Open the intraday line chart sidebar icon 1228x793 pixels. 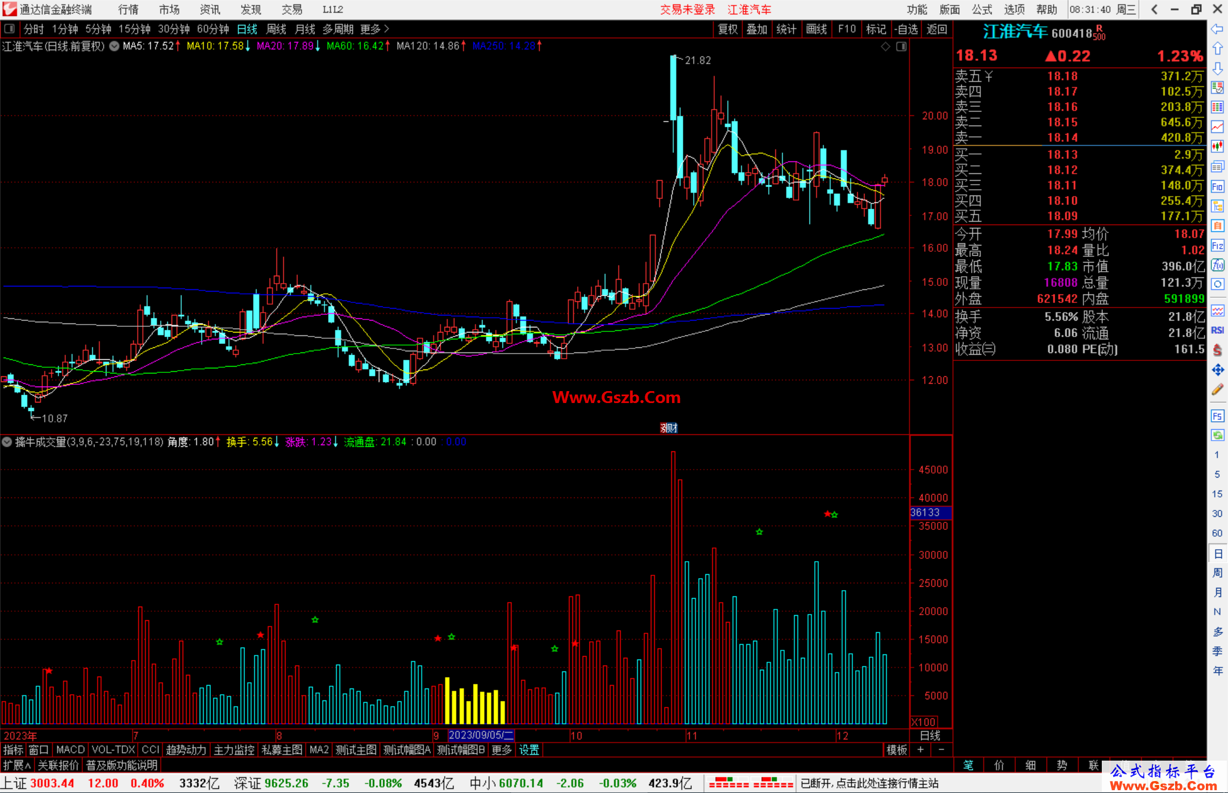coord(1217,127)
